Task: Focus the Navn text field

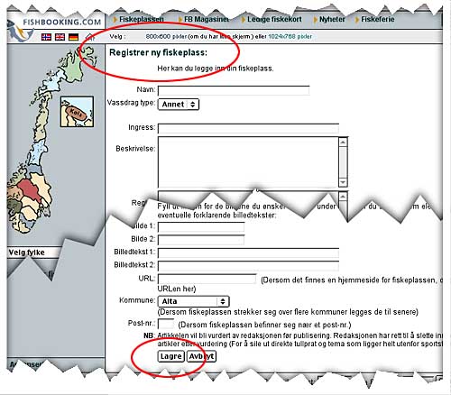Action: [234, 91]
